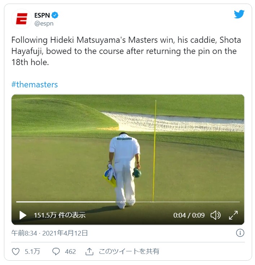This screenshot has width=255, height=265.
Task: Click the tweet text about Hideki Matsuyama
Action: click(126, 51)
